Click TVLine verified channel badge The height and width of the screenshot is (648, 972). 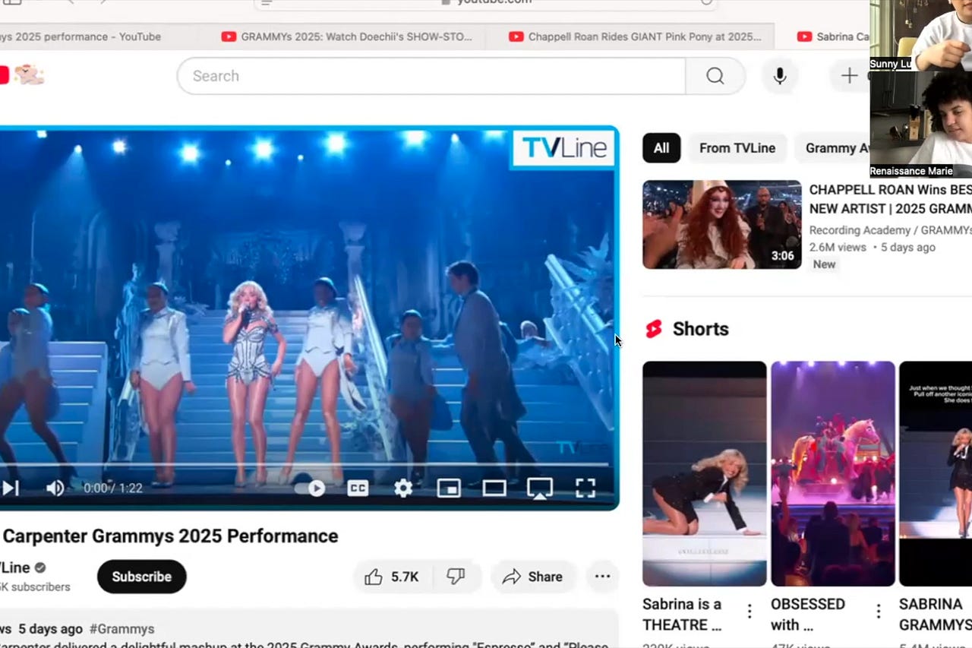pyautogui.click(x=40, y=567)
